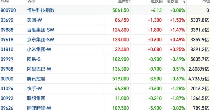Click percentage -0.51%
210x110 pixels.
pos(178,69)
